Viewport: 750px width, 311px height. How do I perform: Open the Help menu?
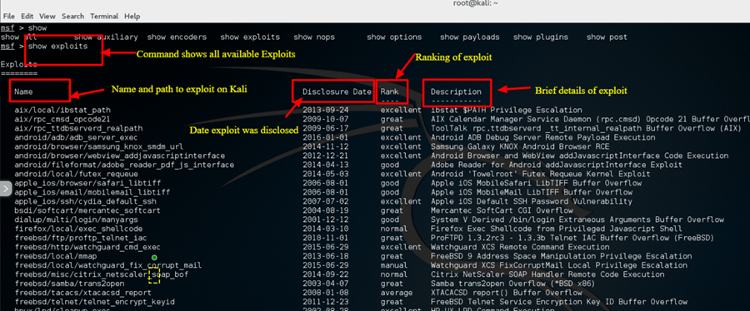(132, 17)
